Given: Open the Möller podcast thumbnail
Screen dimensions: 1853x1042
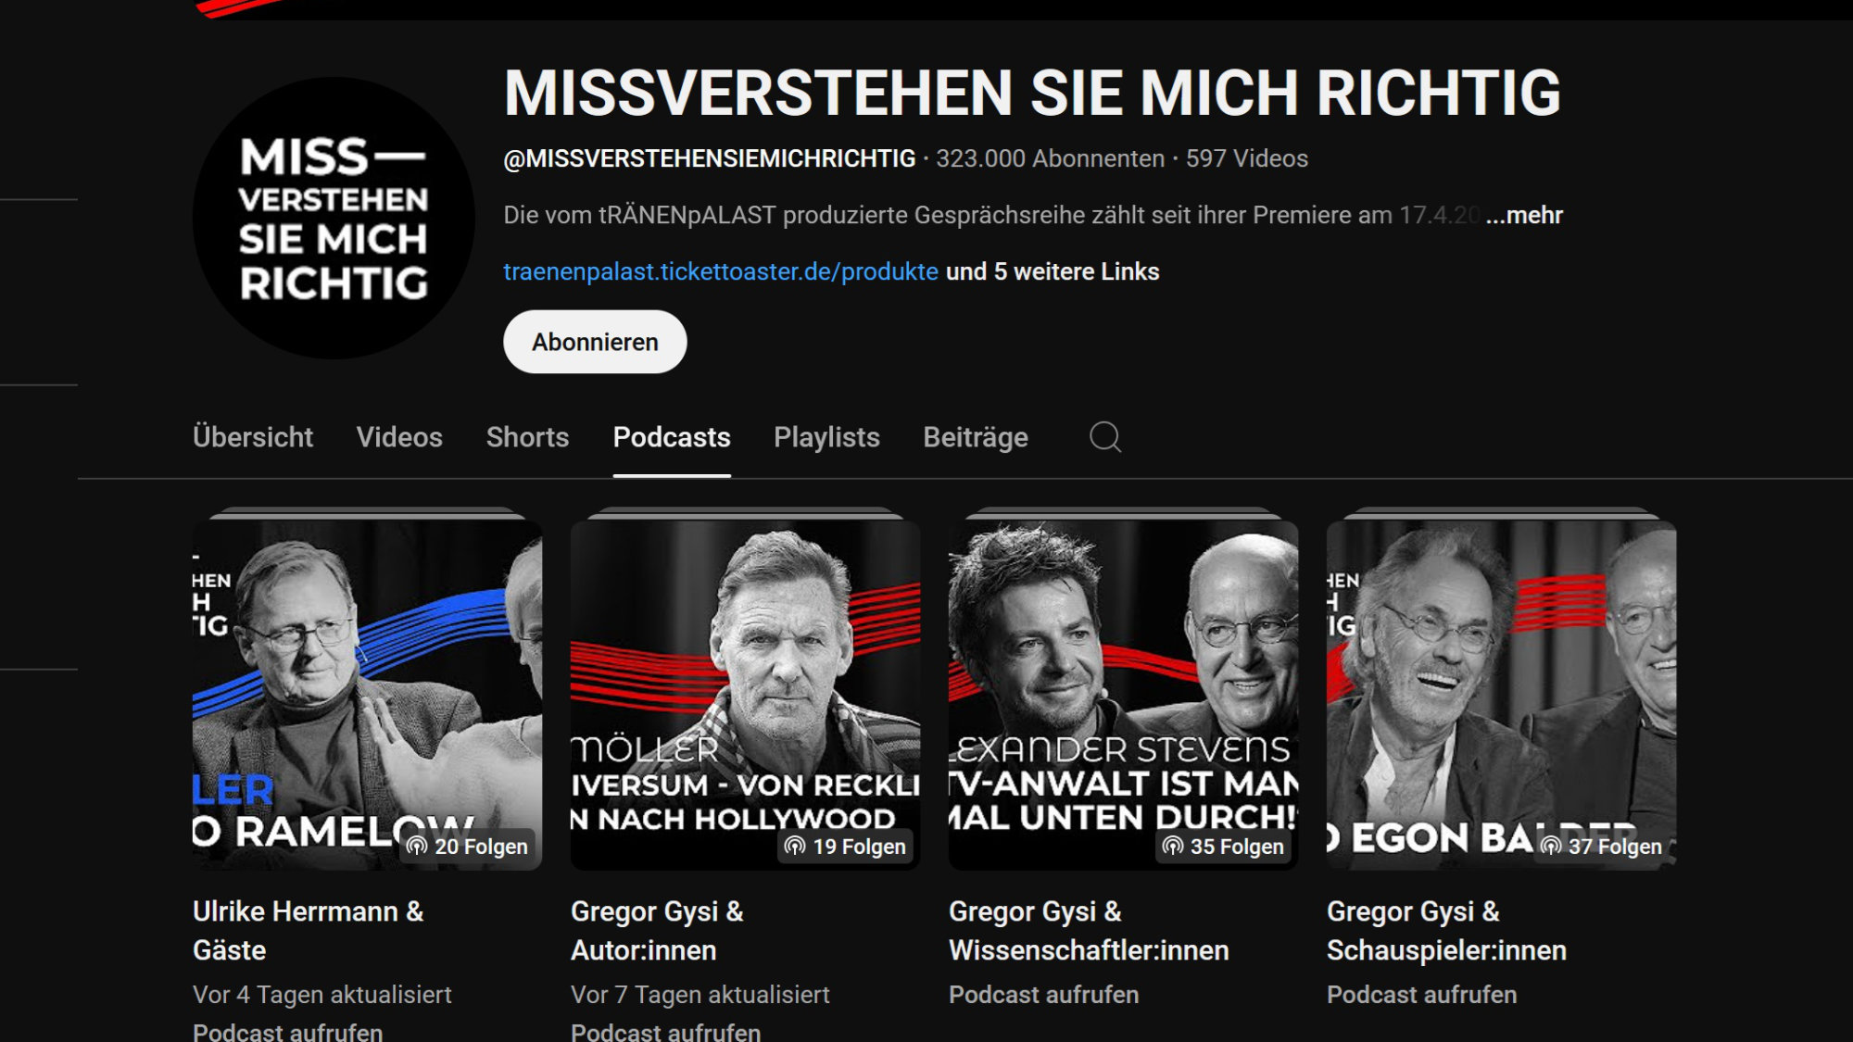Looking at the screenshot, I should tap(745, 695).
